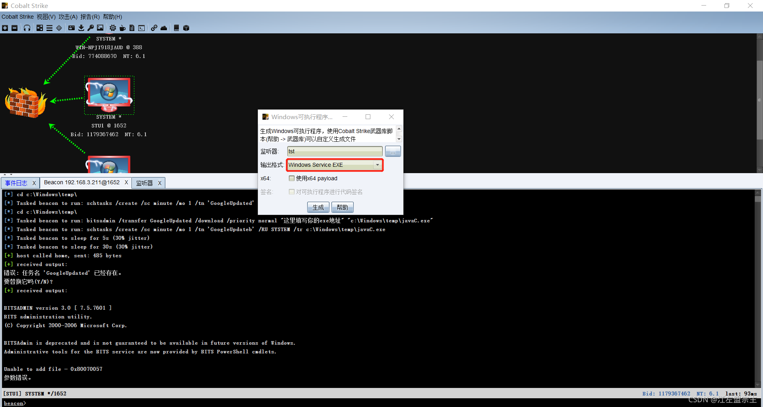This screenshot has width=763, height=407.
Task: Close the Windows可执行程序 dialog
Action: click(391, 117)
